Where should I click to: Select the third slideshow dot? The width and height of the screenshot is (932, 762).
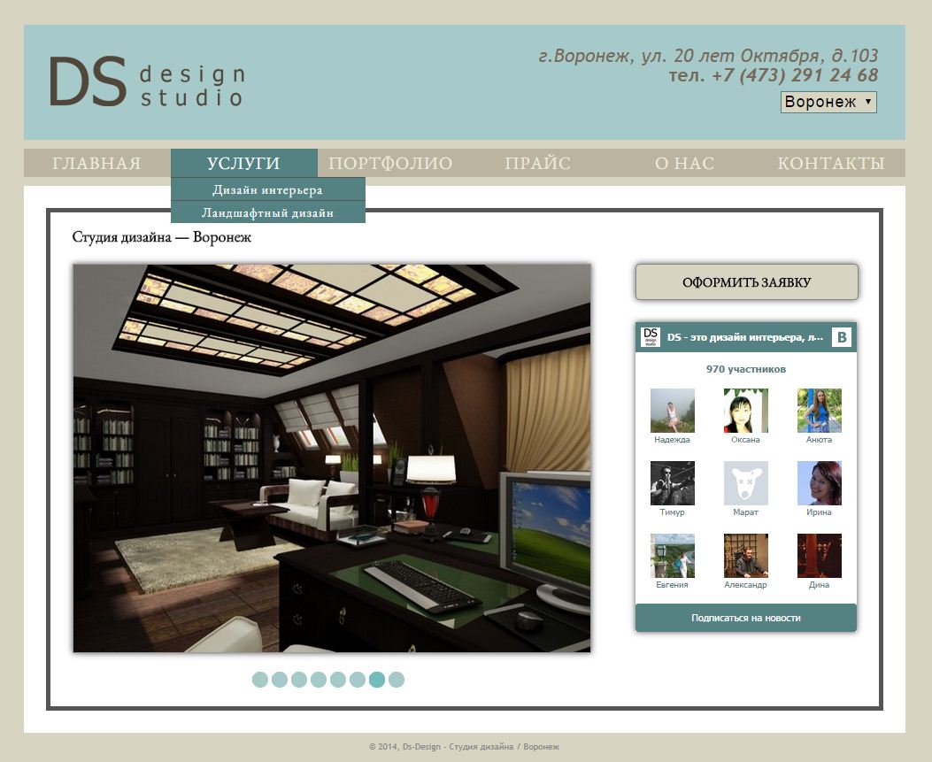(299, 680)
